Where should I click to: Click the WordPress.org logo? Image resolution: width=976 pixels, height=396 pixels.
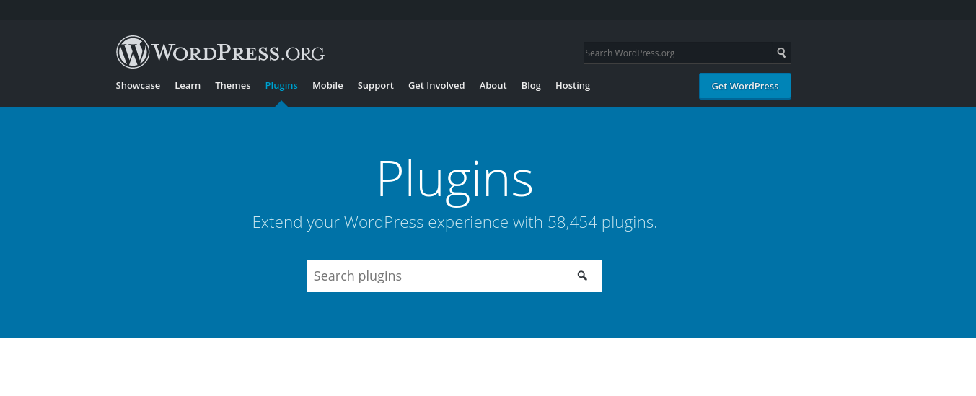coord(221,52)
